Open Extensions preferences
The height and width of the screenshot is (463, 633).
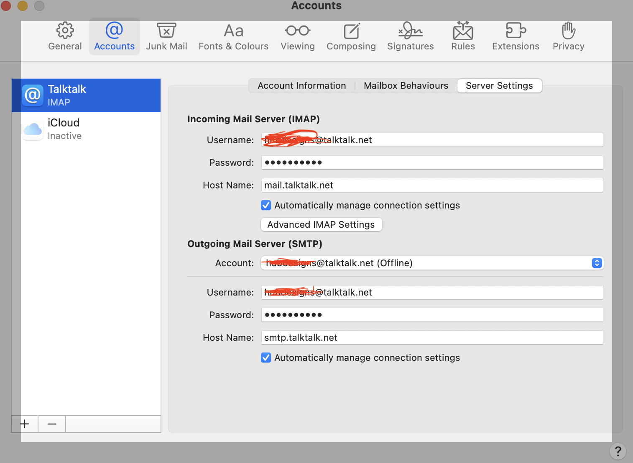(x=516, y=37)
